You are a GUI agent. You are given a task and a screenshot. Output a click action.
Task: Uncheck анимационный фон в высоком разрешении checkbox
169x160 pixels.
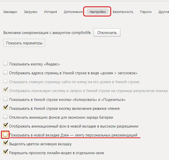click(x=5, y=125)
